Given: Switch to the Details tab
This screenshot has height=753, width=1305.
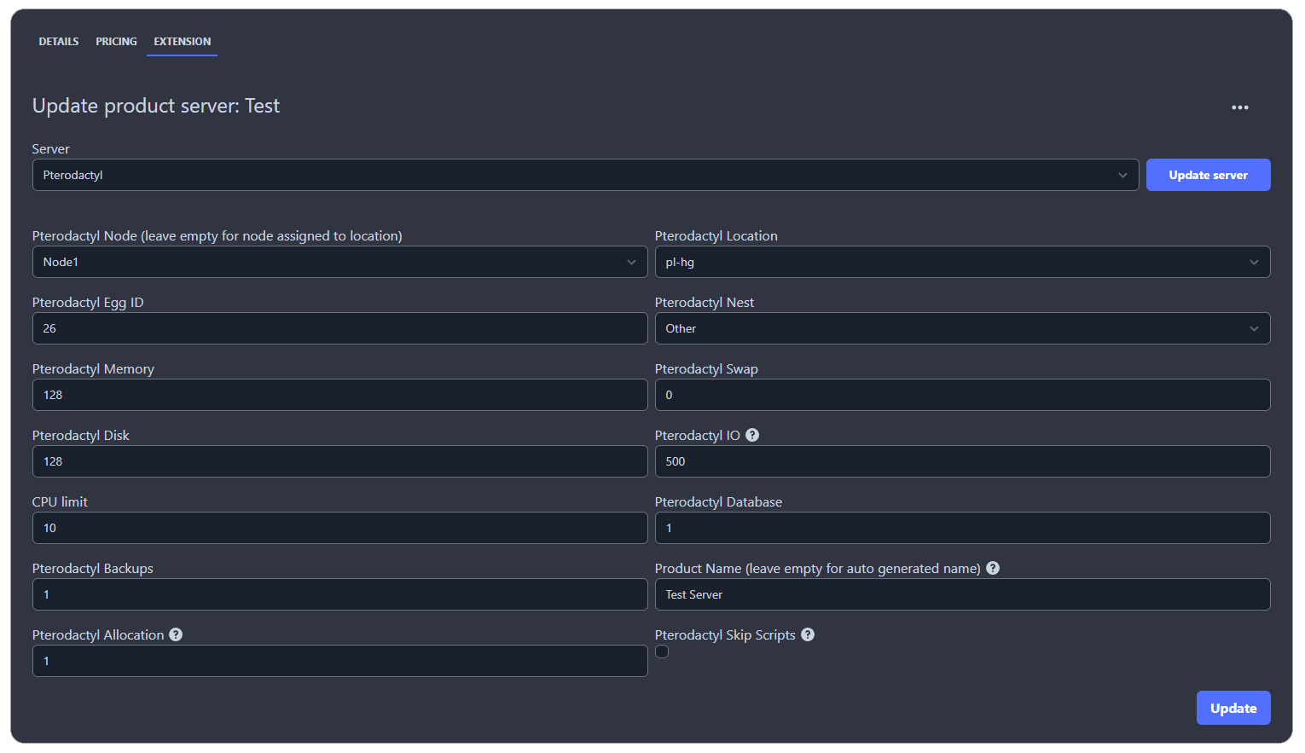Looking at the screenshot, I should [x=59, y=42].
